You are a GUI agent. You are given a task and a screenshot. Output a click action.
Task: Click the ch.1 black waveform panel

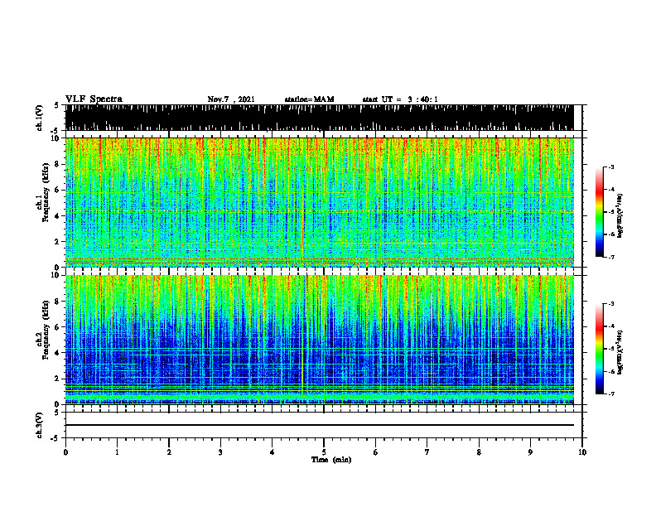pos(319,118)
